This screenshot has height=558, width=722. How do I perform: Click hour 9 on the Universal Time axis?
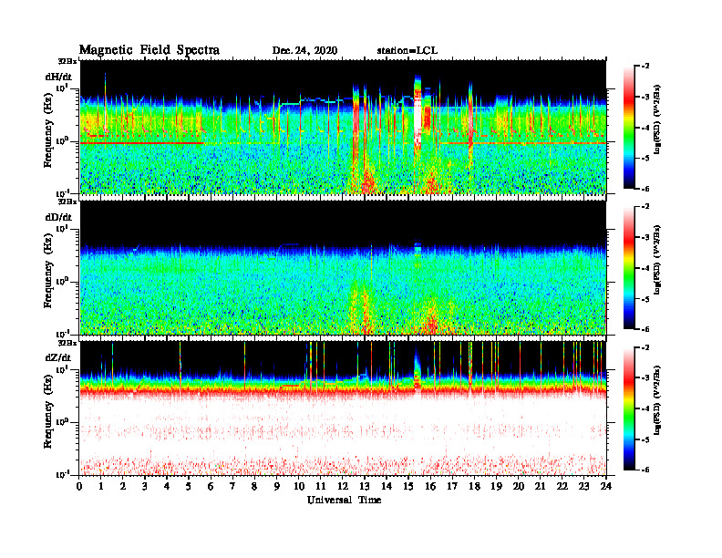pyautogui.click(x=277, y=487)
